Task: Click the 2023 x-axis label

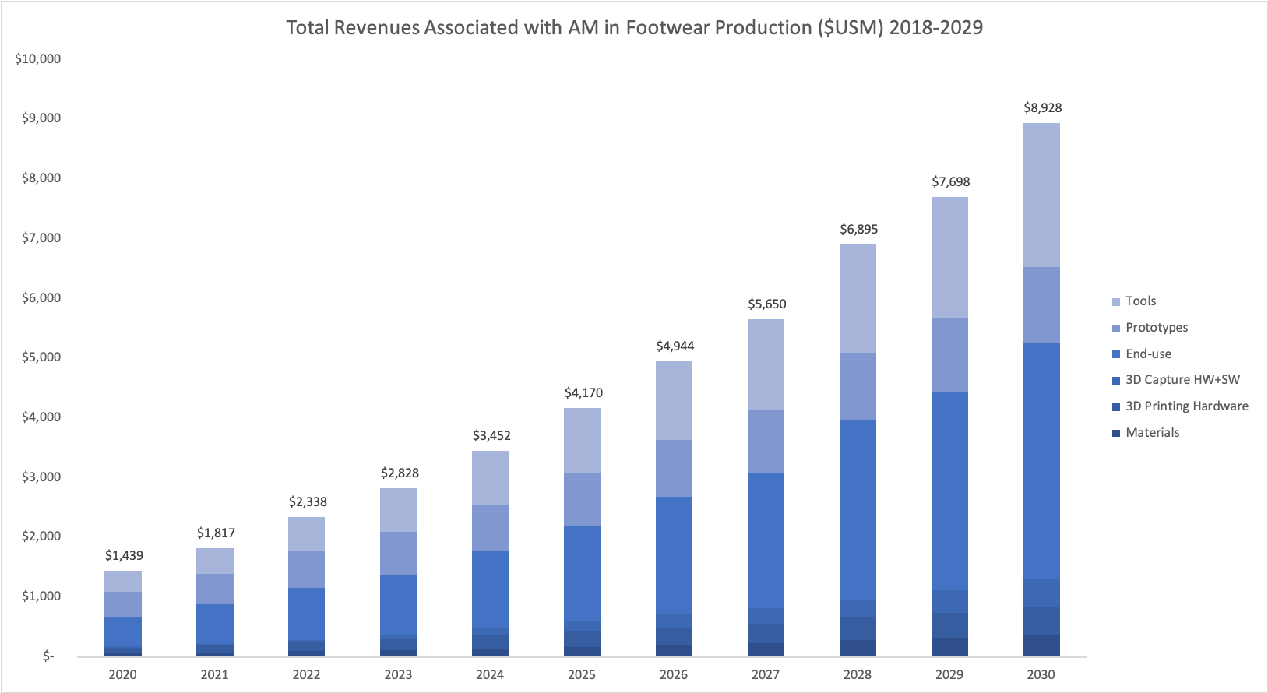Action: click(x=398, y=674)
